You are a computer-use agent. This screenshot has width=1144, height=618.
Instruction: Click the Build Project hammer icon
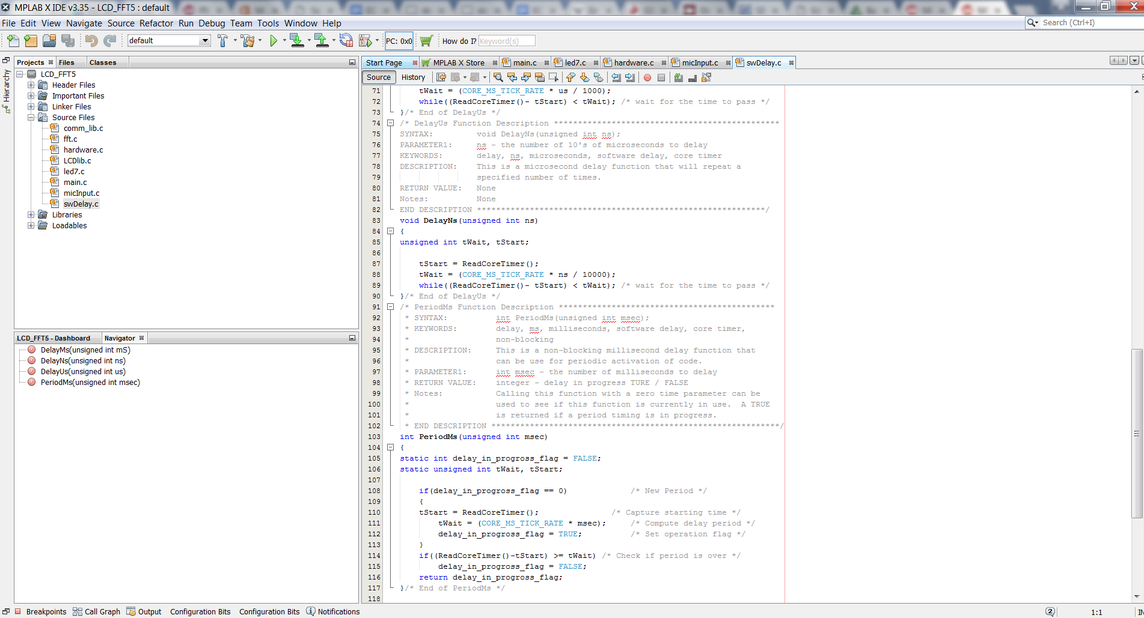tap(222, 41)
